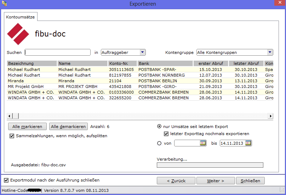Image resolution: width=286 pixels, height=195 pixels.
Task: Go back with the '< Zurück' button
Action: [x=176, y=181]
